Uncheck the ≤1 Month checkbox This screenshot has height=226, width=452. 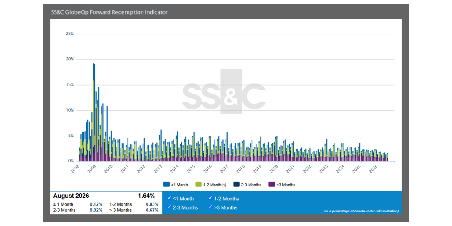(169, 198)
